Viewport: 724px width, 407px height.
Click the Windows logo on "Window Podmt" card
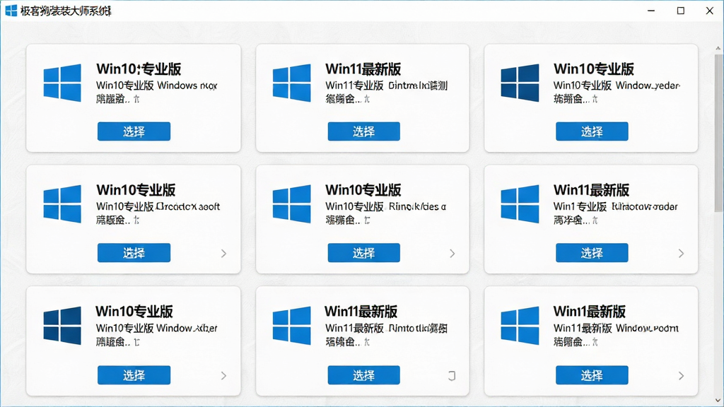(x=520, y=325)
